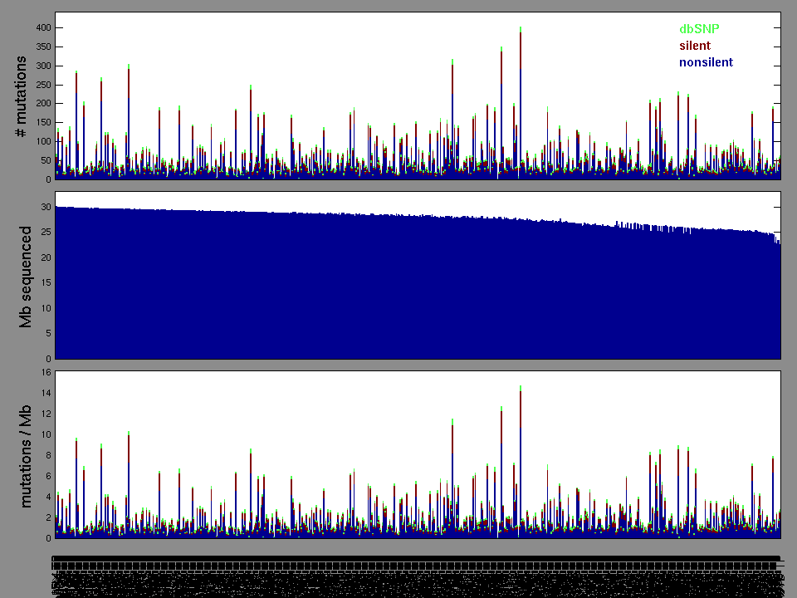The width and height of the screenshot is (797, 598).
Task: Click the 'Mb sequenced' y-axis title
Action: (x=25, y=276)
